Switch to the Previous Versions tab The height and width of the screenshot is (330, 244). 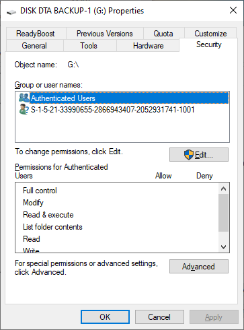pyautogui.click(x=105, y=34)
